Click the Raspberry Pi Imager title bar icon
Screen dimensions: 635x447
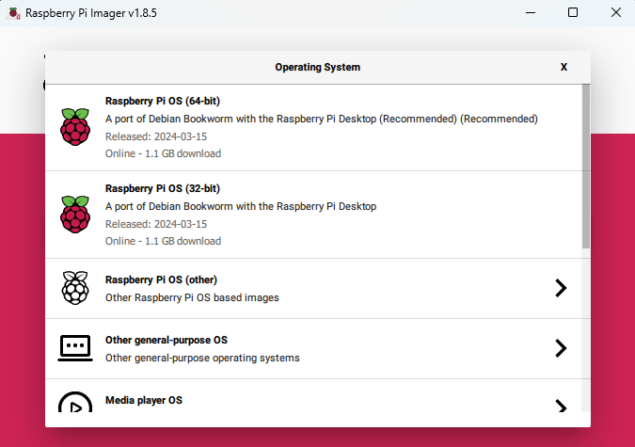click(x=14, y=13)
